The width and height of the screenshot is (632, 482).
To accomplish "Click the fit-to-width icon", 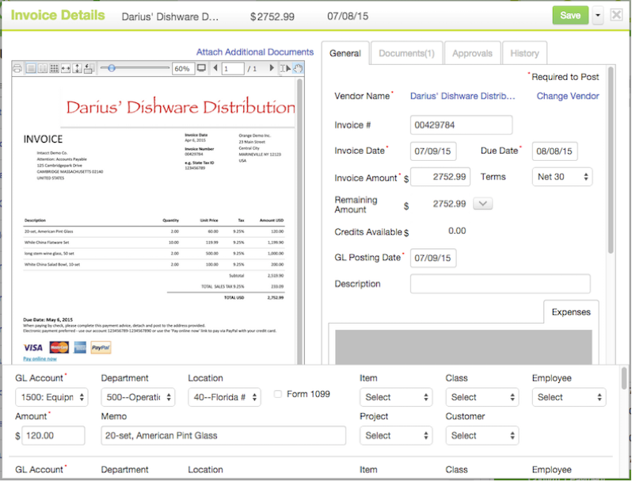I will pyautogui.click(x=65, y=69).
